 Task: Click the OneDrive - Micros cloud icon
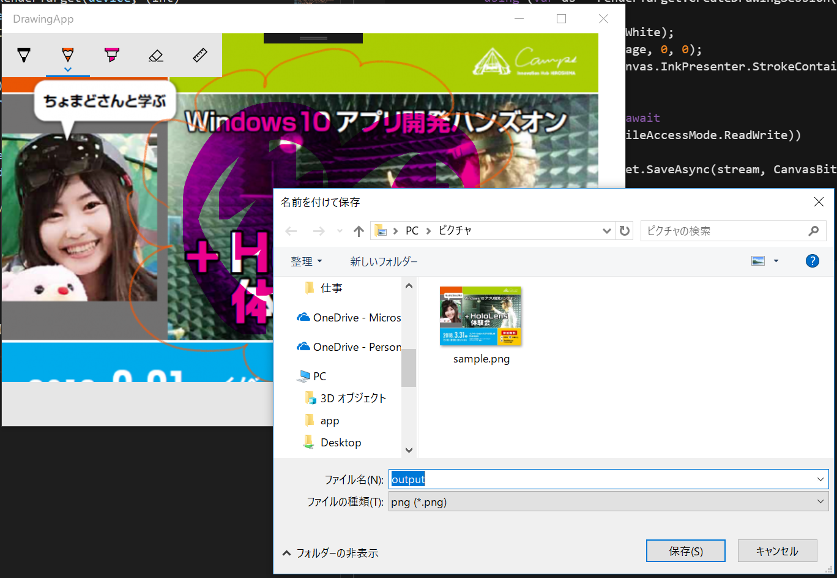(303, 317)
